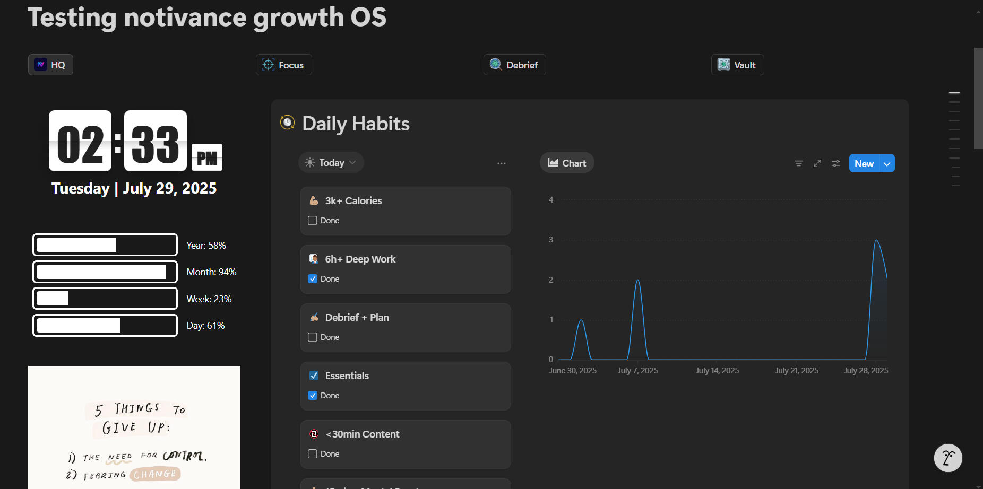983x489 pixels.
Task: Go to the Focus page
Action: click(284, 65)
